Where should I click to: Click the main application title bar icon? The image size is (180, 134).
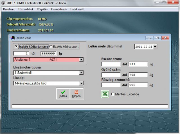point(3,3)
